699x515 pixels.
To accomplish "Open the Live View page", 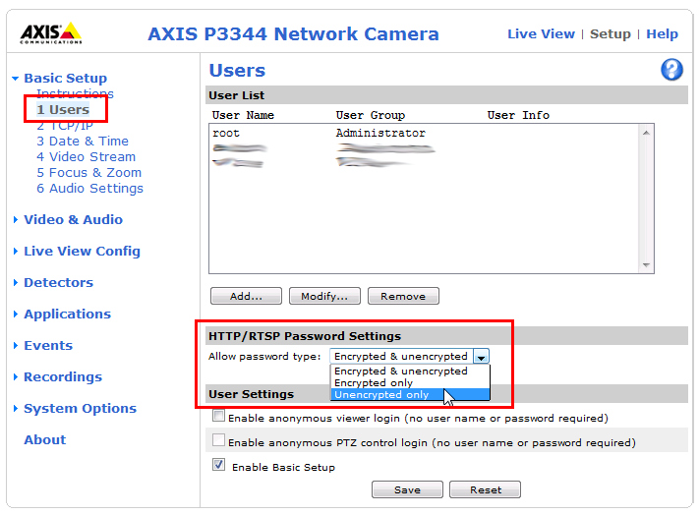I will [x=541, y=33].
